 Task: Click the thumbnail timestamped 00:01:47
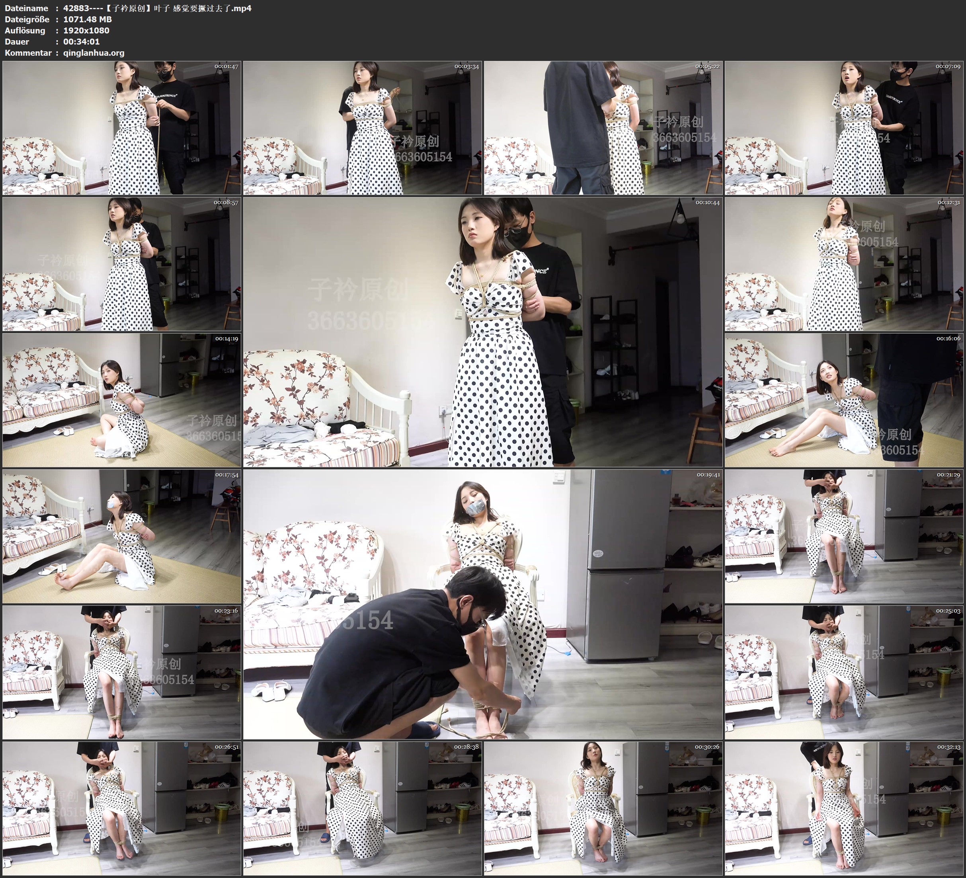pos(122,127)
